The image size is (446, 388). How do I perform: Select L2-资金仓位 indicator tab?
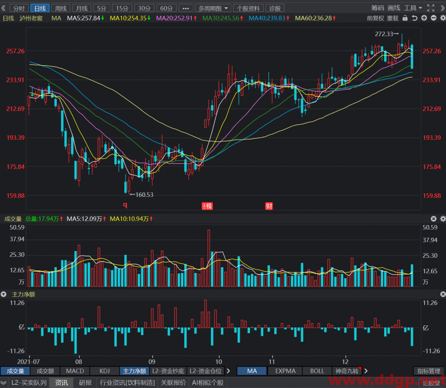coord(206,371)
